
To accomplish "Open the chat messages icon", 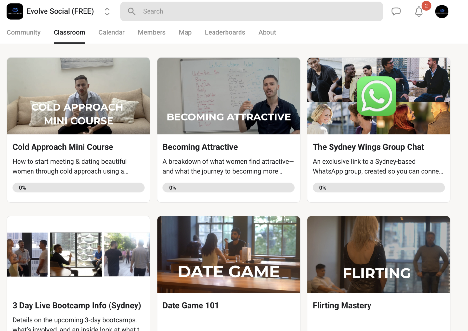I will pos(396,11).
